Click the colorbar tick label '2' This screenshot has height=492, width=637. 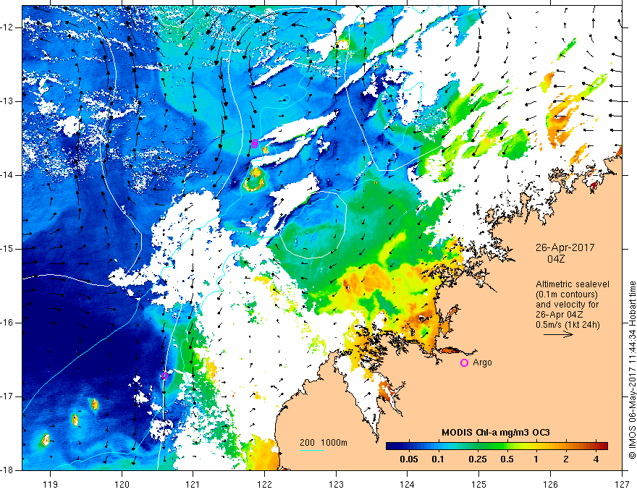point(566,459)
